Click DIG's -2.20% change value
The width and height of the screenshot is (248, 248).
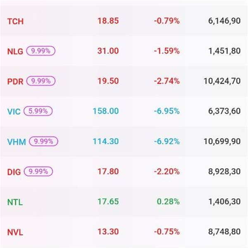[x=167, y=172]
